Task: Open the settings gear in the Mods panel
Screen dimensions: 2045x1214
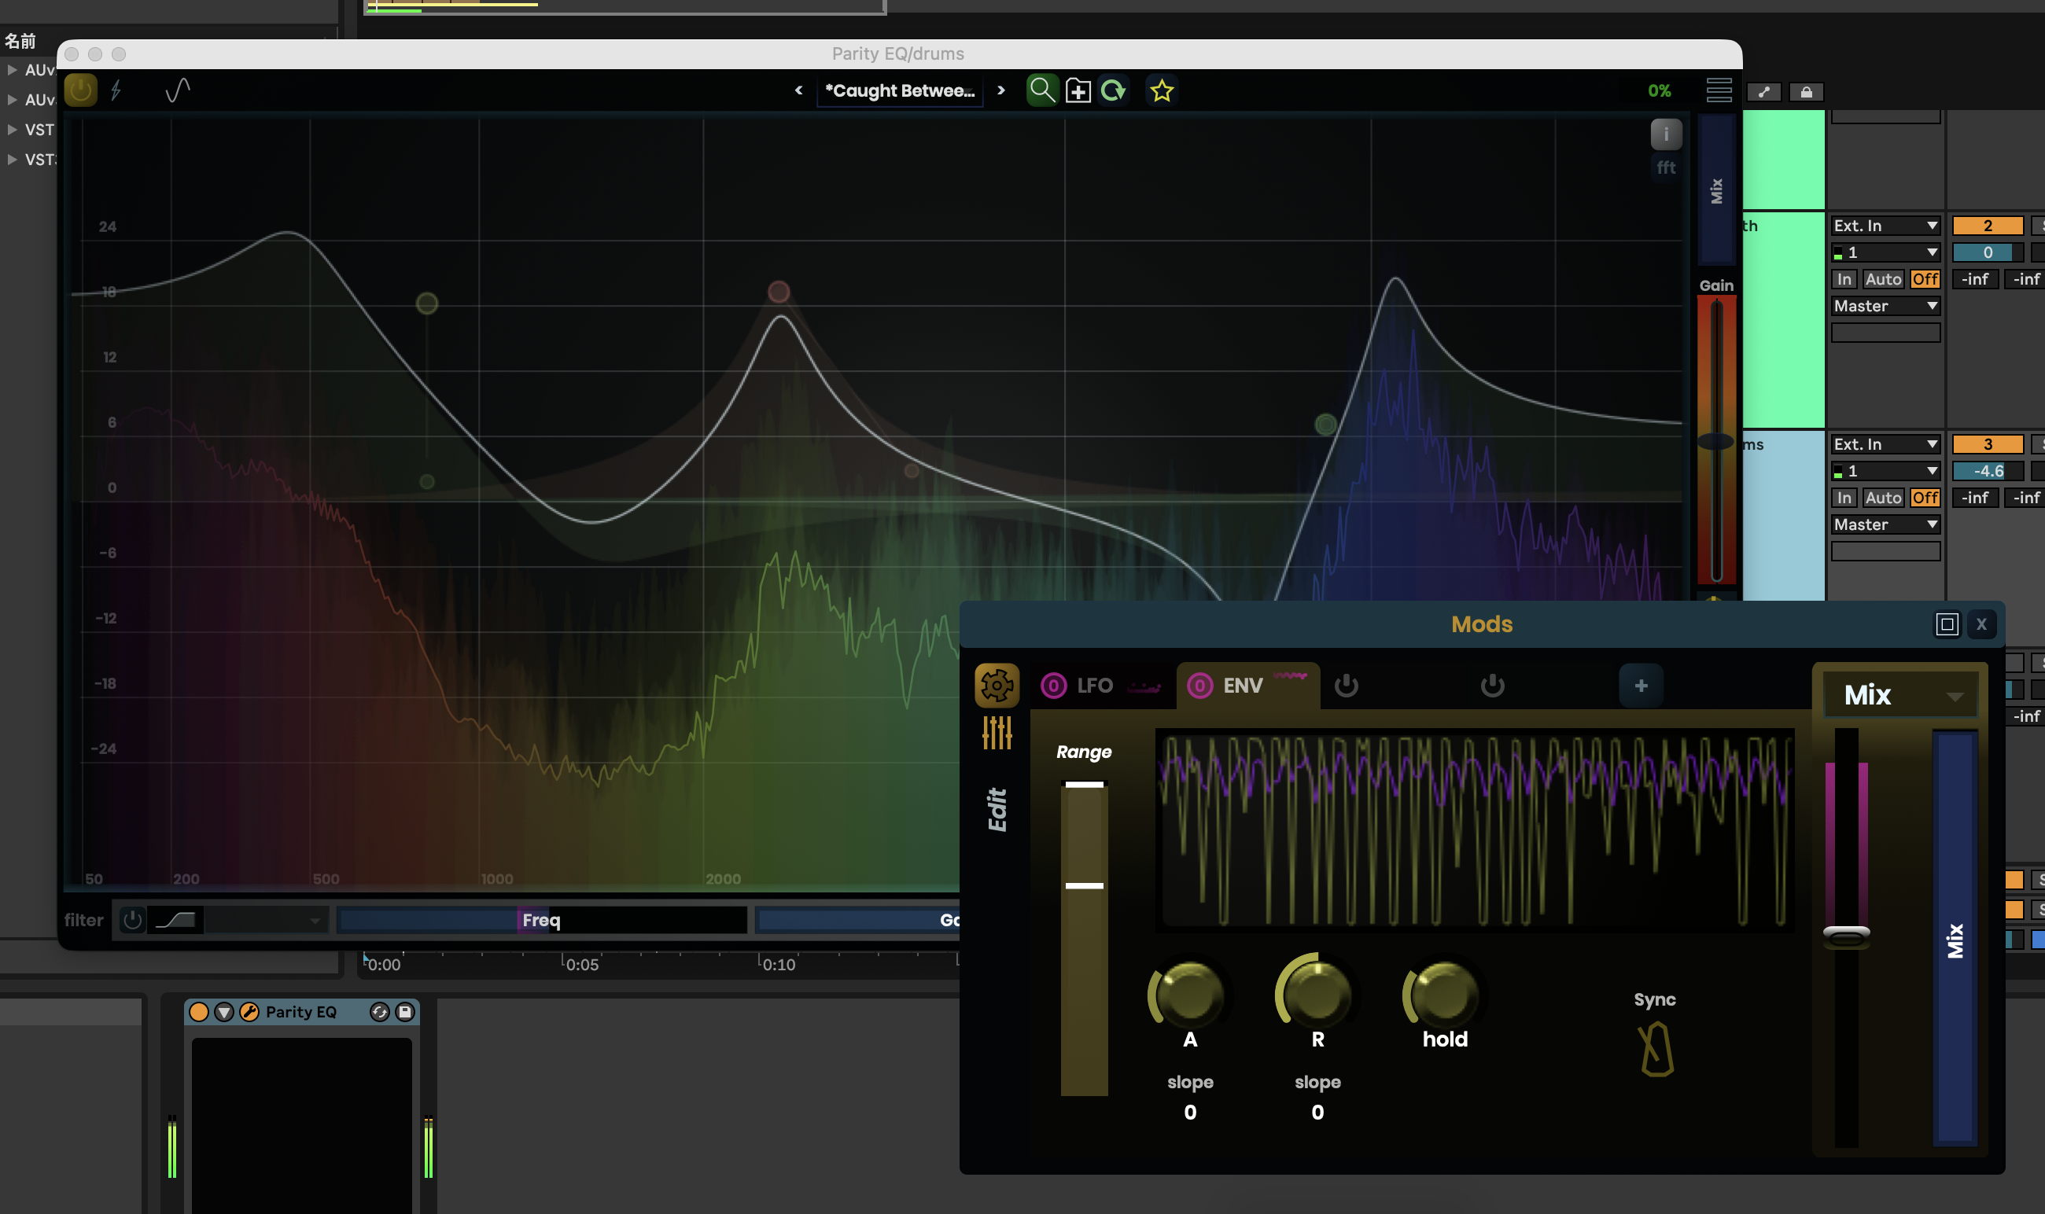Action: coord(997,687)
